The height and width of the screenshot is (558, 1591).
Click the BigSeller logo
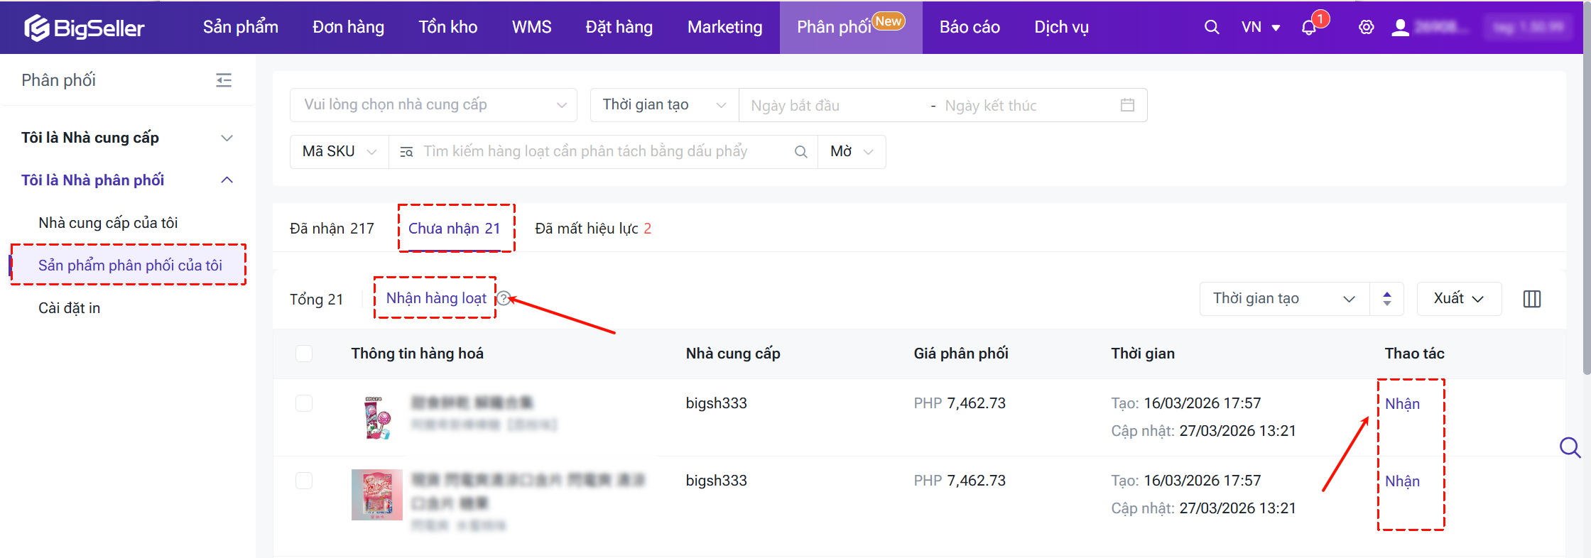point(85,28)
